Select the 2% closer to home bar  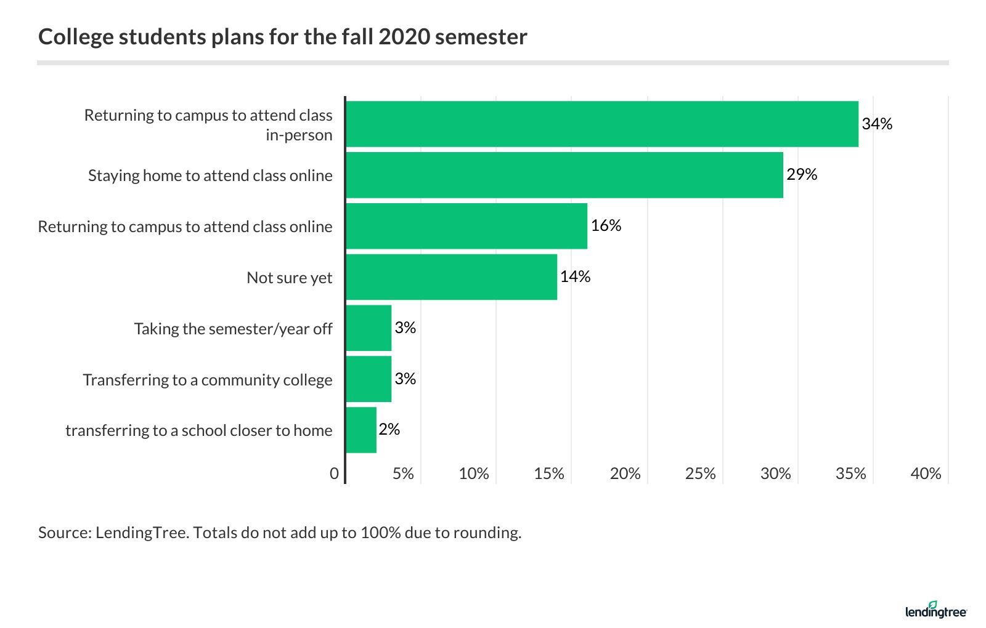point(361,430)
